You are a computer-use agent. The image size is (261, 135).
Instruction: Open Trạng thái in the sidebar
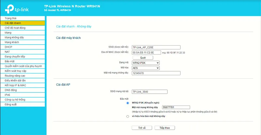tap(11, 19)
